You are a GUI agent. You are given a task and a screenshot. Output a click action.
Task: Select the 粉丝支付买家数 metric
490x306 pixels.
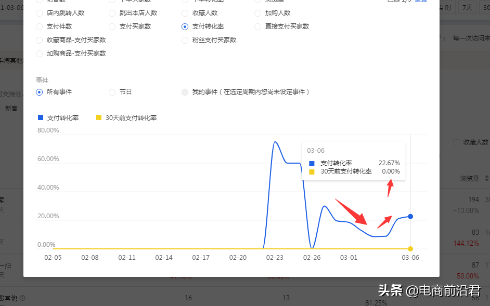tap(185, 39)
